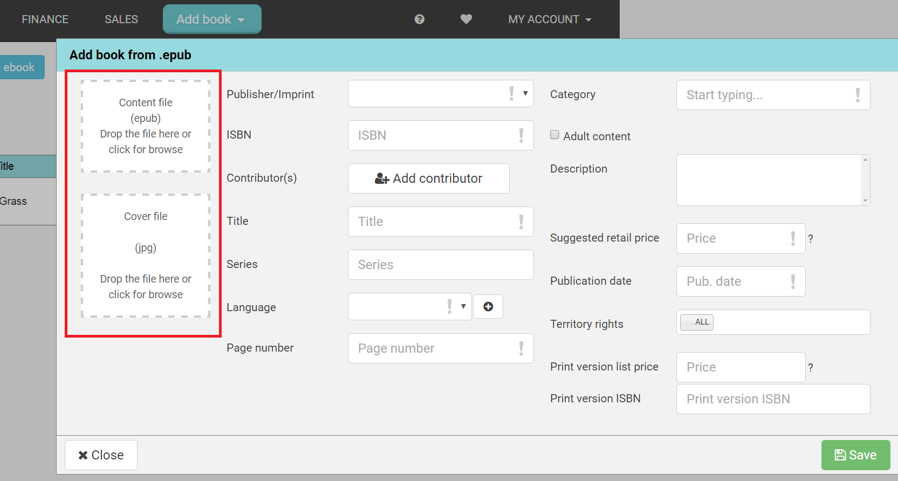This screenshot has height=481, width=898.
Task: Click the plus icon beside Language
Action: point(488,307)
